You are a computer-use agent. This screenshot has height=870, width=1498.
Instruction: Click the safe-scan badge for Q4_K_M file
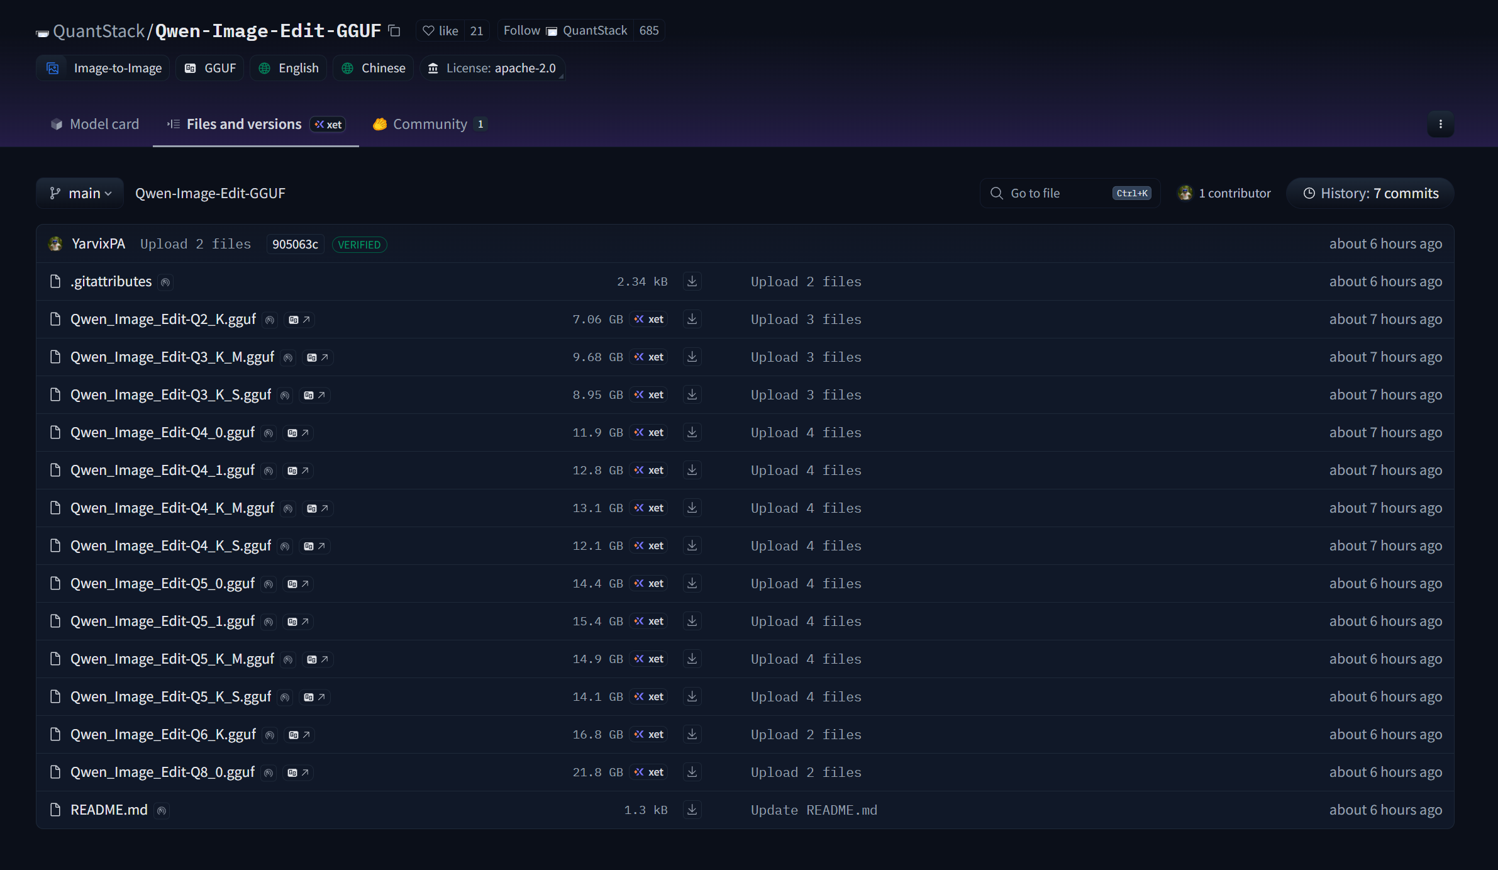tap(288, 509)
